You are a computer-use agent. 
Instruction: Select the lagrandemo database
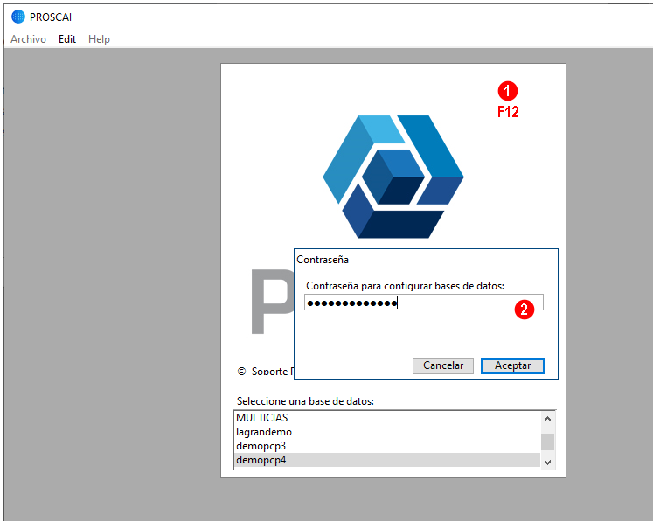tap(387, 432)
